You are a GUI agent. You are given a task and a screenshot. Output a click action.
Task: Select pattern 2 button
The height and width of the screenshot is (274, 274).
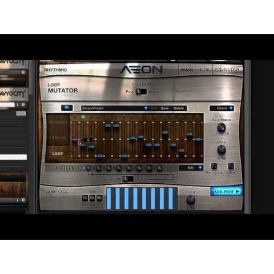pos(98,168)
